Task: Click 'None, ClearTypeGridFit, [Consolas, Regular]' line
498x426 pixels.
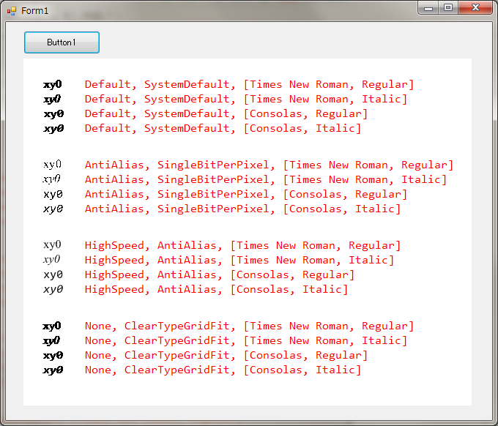Action: [x=226, y=355]
